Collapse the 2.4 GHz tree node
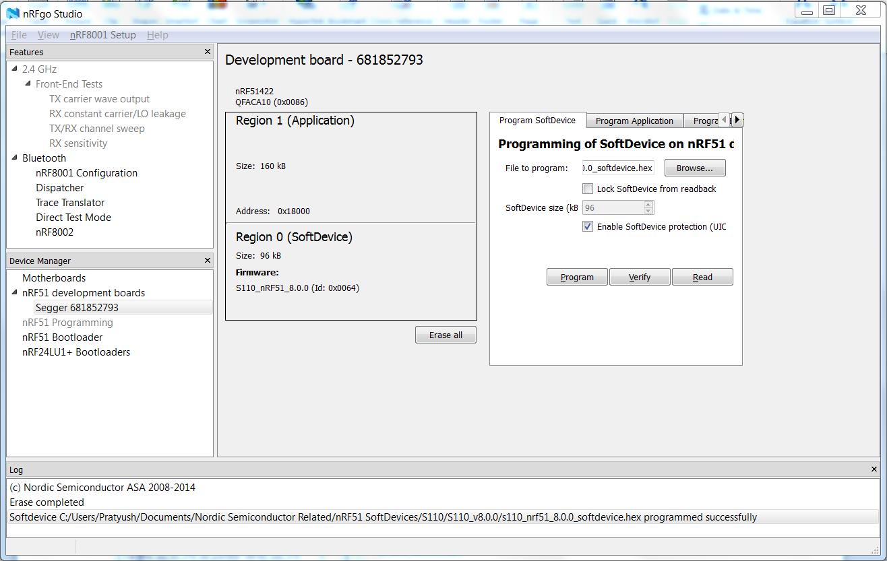The height and width of the screenshot is (561, 887). [x=15, y=69]
